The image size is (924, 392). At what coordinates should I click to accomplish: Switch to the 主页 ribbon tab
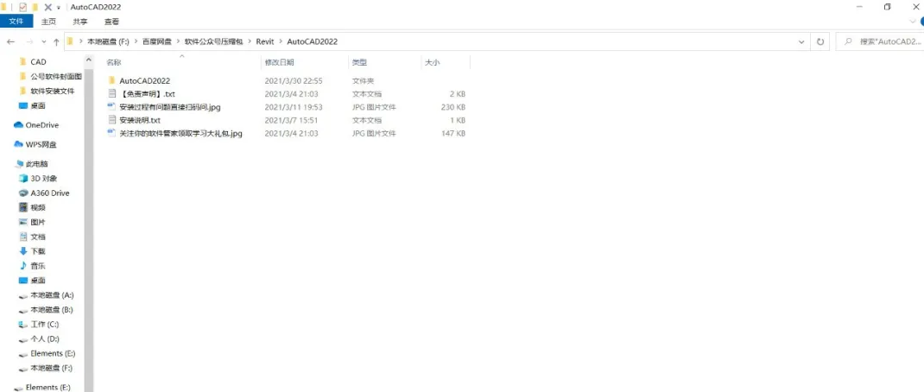pos(49,22)
